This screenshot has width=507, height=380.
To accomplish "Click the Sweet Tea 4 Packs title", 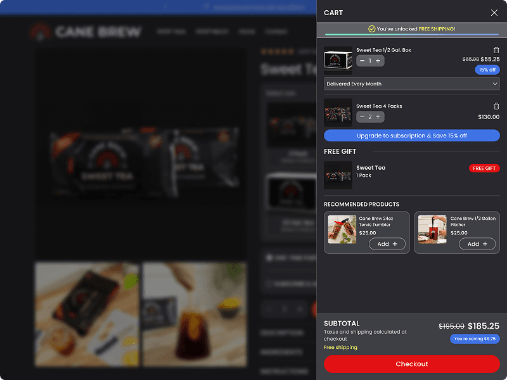I will point(379,106).
